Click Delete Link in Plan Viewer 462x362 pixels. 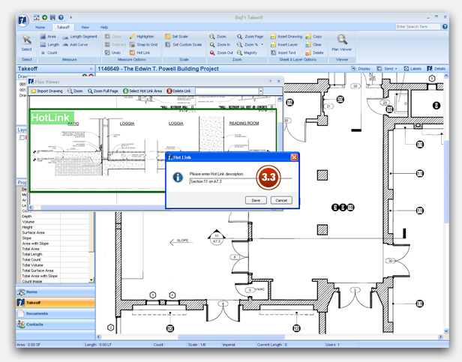coord(178,91)
